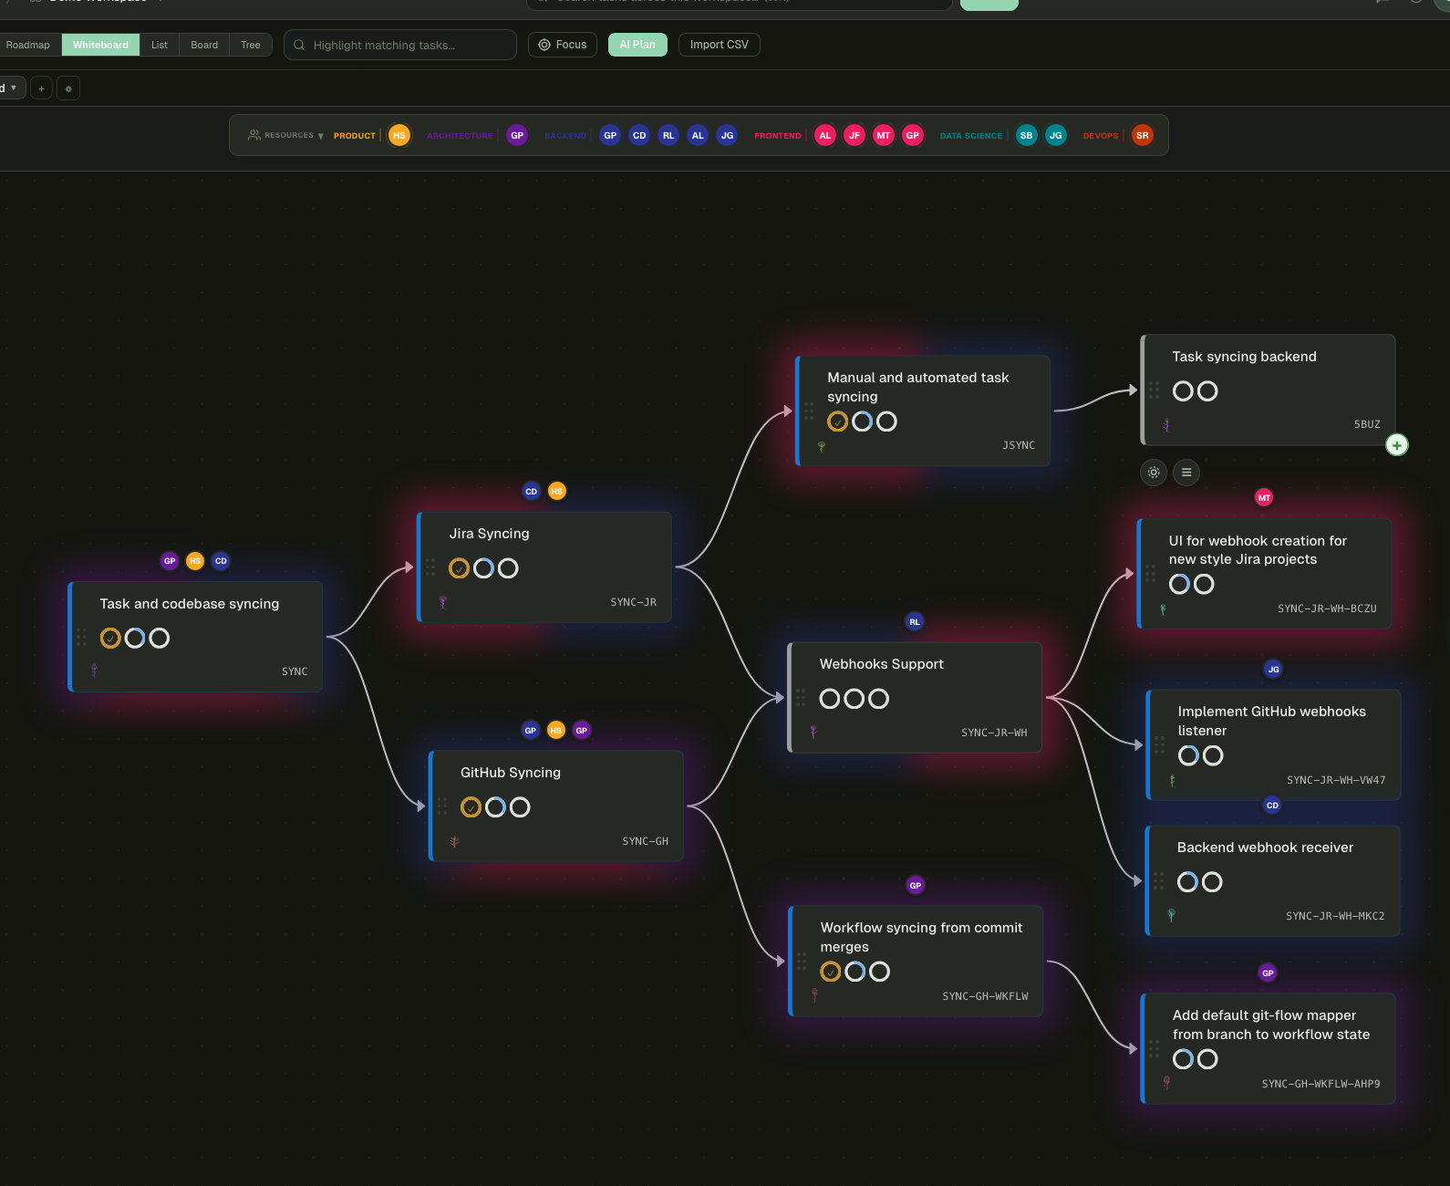Click the SYNC-JR-WH task ID

coord(994,733)
